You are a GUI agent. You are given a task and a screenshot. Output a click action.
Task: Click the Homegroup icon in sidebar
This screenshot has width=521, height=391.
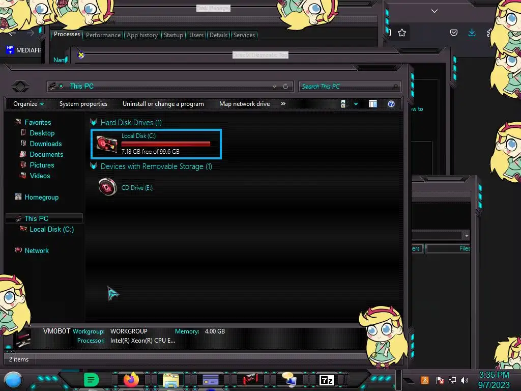click(18, 197)
